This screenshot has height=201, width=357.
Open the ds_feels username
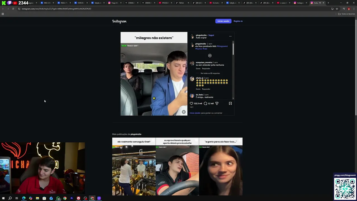[x=199, y=95]
